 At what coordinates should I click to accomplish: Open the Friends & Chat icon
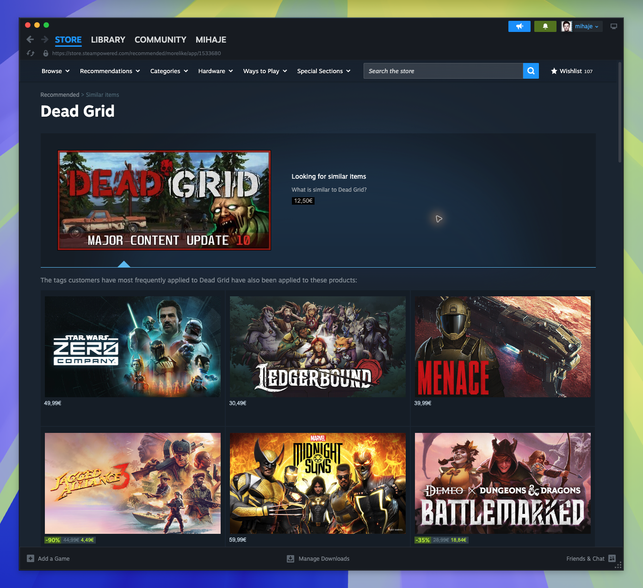[x=612, y=558]
